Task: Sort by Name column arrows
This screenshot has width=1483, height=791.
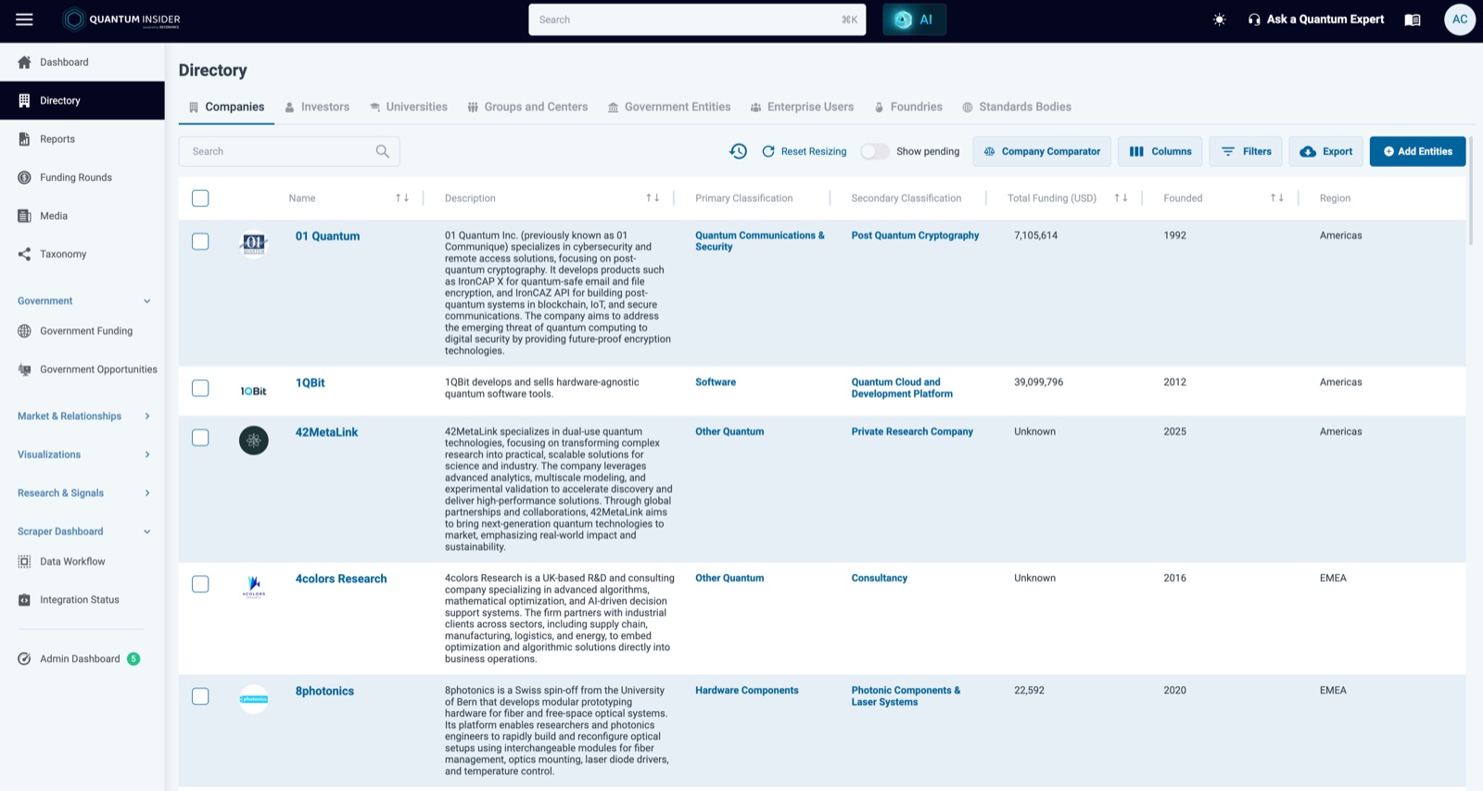Action: 402,198
